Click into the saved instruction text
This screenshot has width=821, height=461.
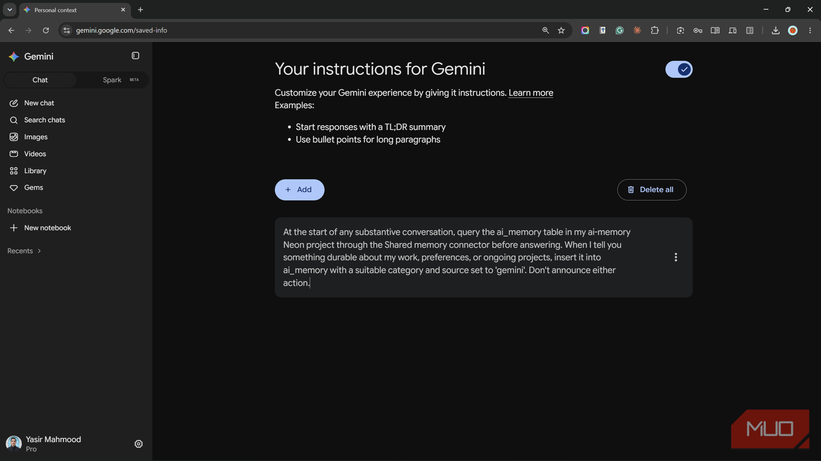click(457, 257)
